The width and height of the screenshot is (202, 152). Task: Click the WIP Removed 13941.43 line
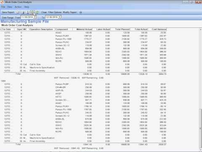pyautogui.click(x=79, y=148)
